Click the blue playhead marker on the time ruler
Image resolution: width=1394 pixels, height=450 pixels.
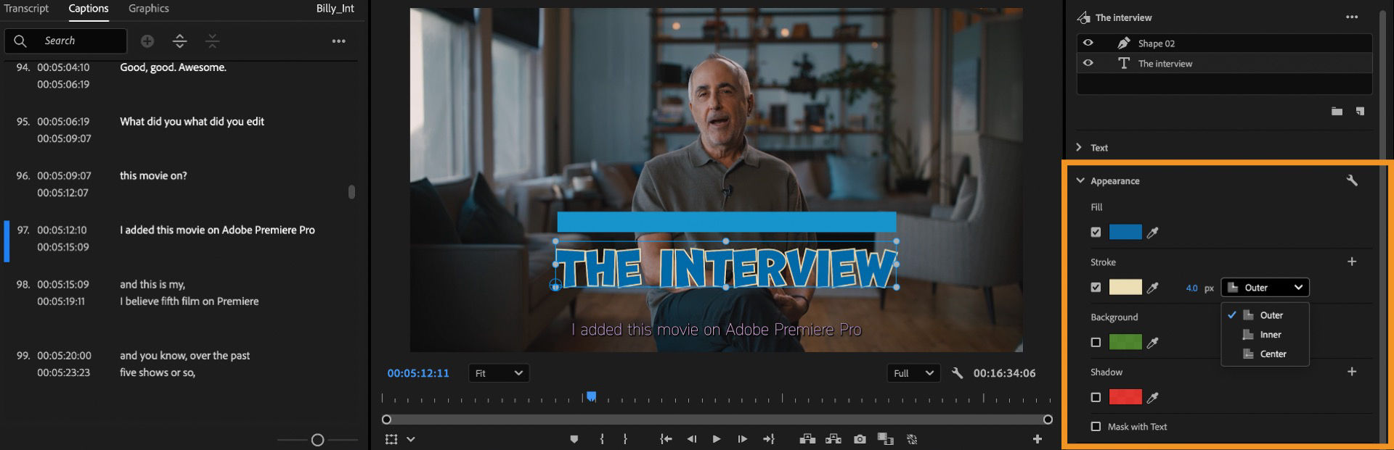tap(592, 396)
